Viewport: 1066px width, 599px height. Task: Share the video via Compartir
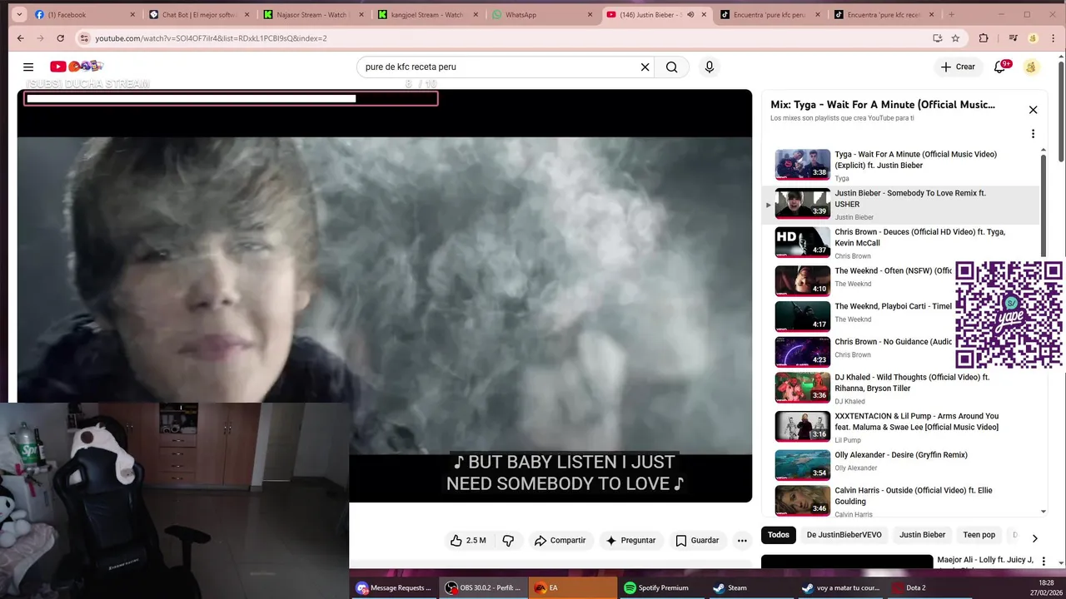point(560,541)
